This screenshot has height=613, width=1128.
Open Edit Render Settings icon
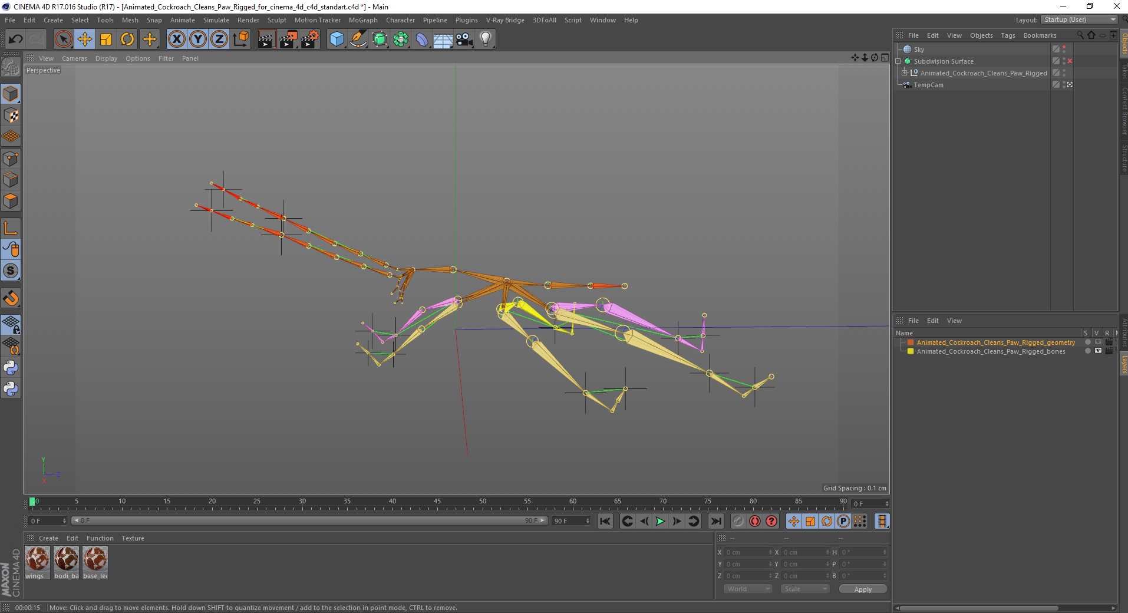click(310, 39)
